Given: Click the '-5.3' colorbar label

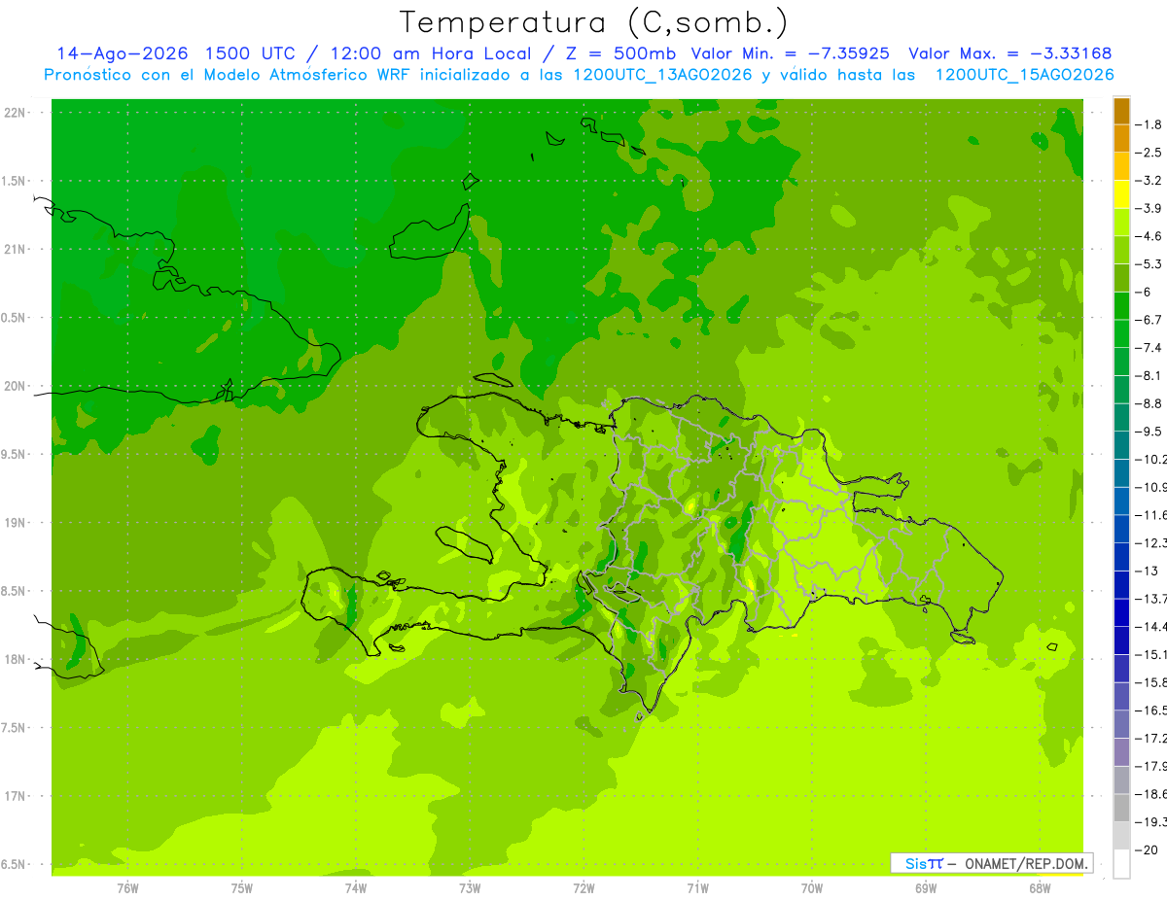Looking at the screenshot, I should 1150,263.
